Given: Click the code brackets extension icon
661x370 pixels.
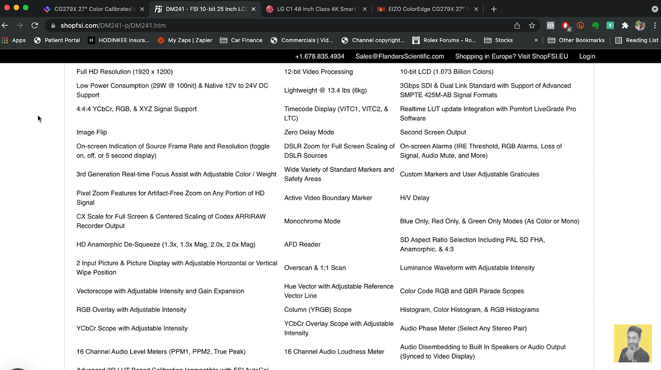Looking at the screenshot, I should pyautogui.click(x=550, y=26).
